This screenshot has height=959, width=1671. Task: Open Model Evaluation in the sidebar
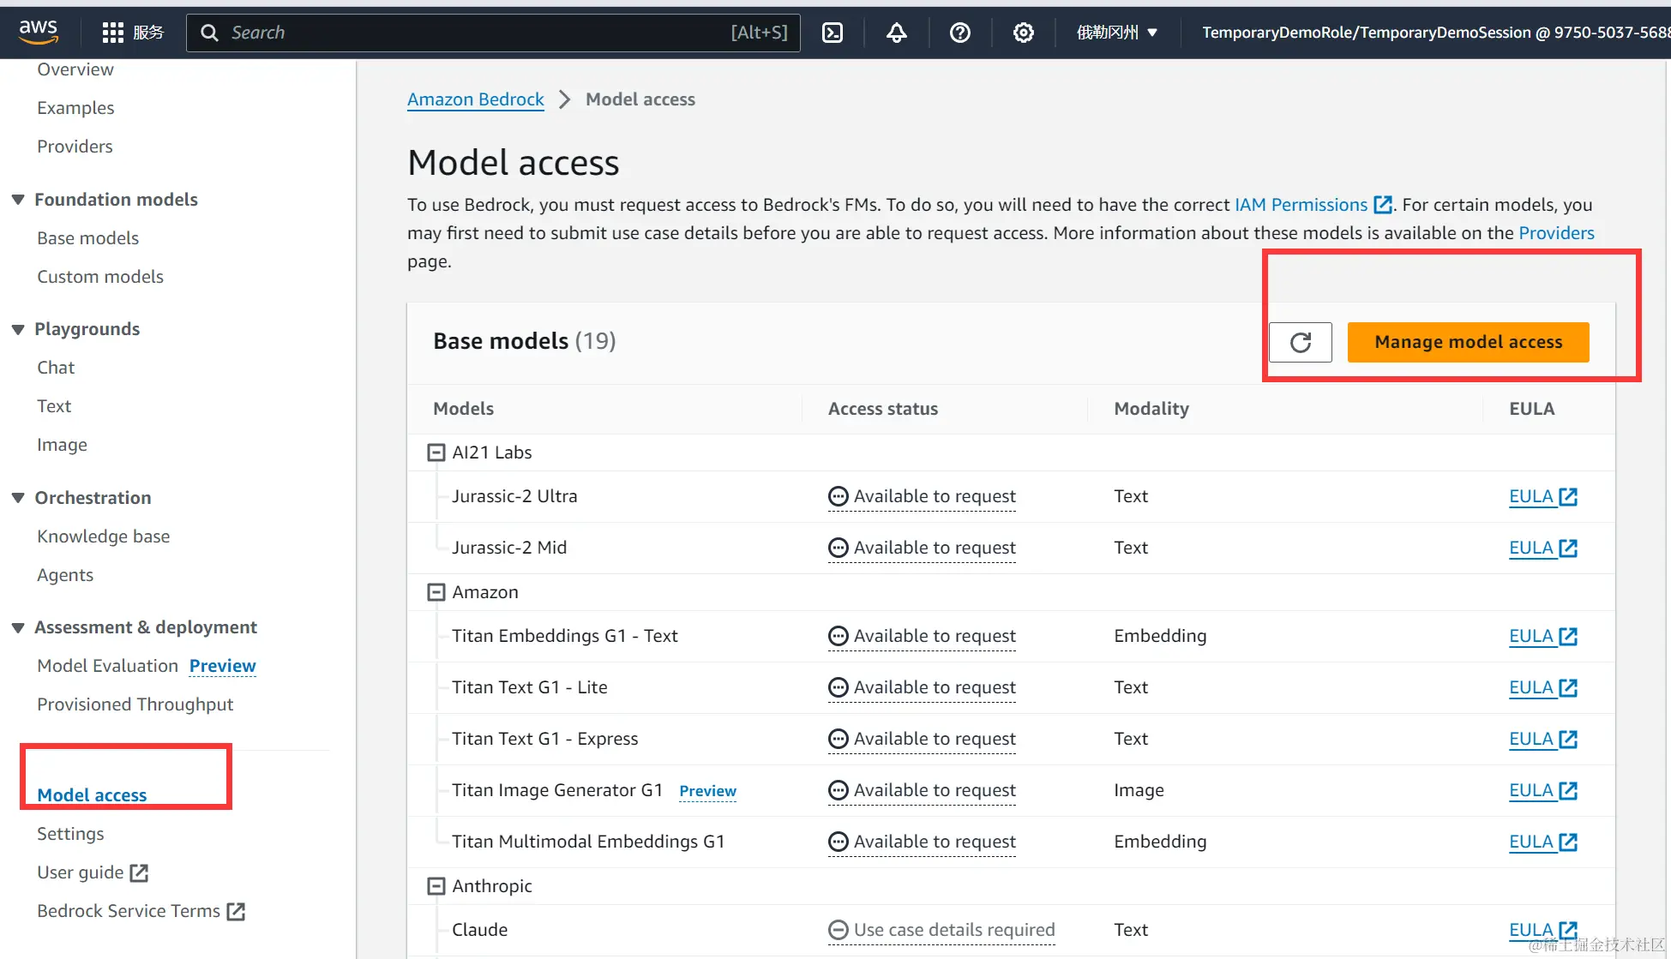tap(107, 666)
